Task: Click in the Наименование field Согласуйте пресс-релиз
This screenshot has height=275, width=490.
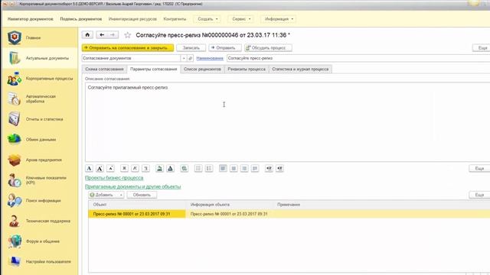Action: point(358,58)
